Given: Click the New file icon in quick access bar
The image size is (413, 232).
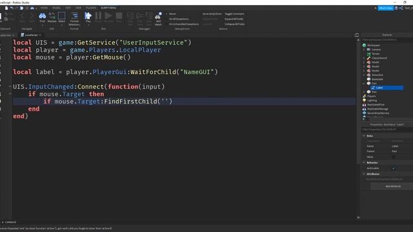Looking at the screenshot, I should (6, 8).
